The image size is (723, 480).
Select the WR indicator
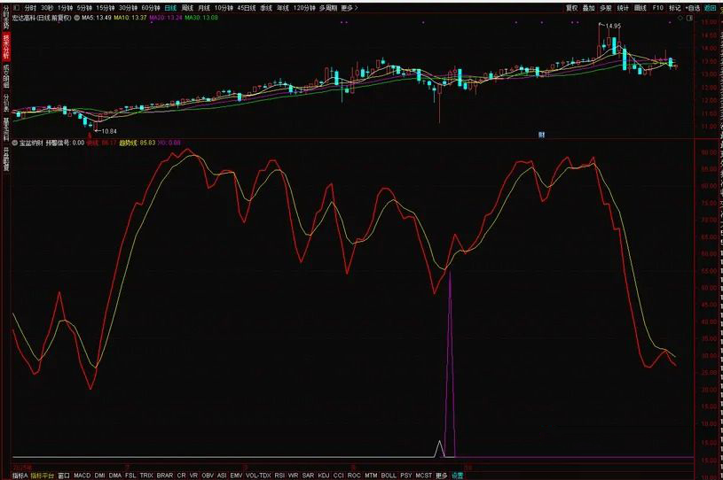pos(294,476)
